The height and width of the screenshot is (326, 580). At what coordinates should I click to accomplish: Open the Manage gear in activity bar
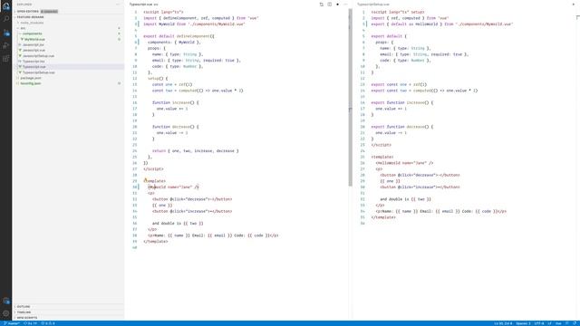(6, 313)
